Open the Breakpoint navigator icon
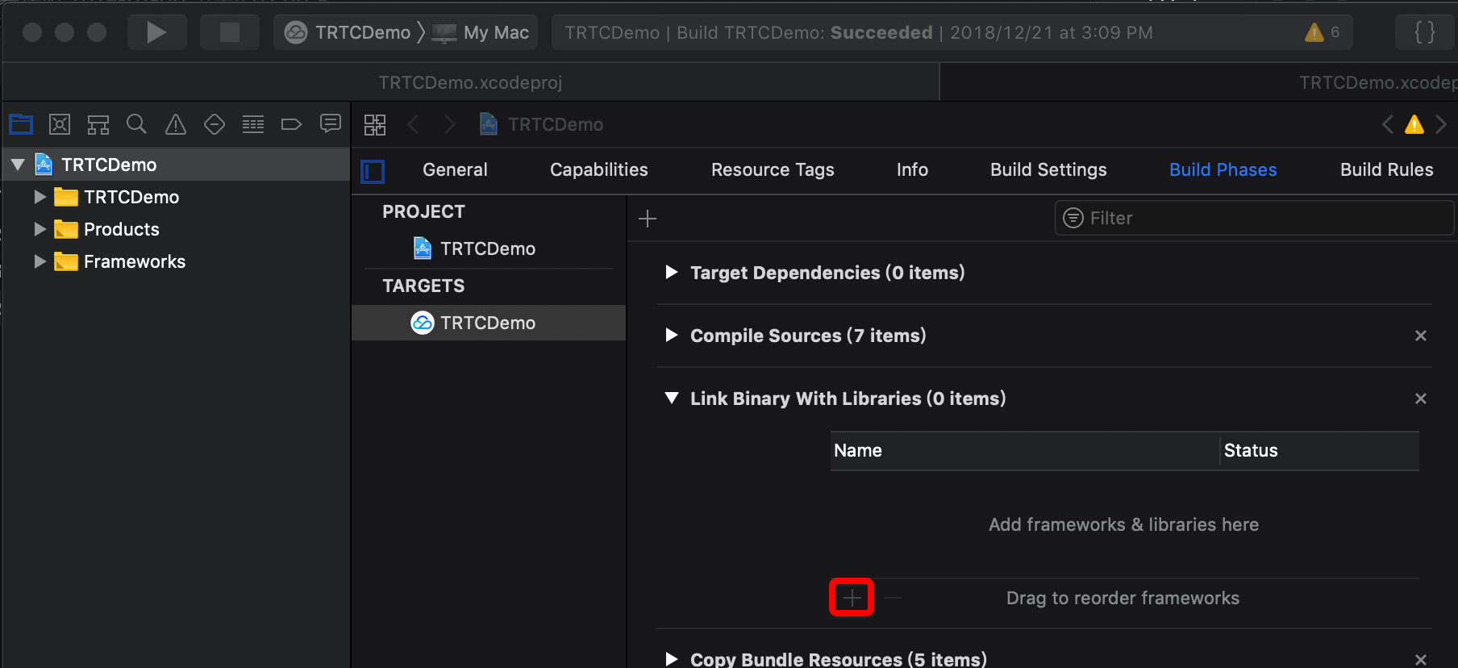The image size is (1458, 668). (x=291, y=124)
